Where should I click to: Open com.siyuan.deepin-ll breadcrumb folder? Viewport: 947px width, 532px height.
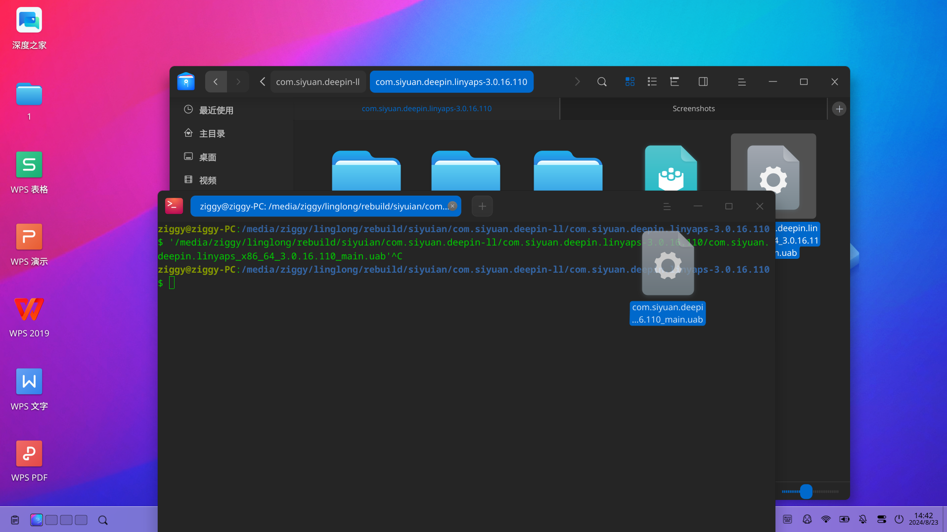coord(318,82)
